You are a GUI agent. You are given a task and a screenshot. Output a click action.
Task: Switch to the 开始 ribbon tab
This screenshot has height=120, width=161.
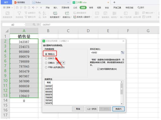(48, 8)
